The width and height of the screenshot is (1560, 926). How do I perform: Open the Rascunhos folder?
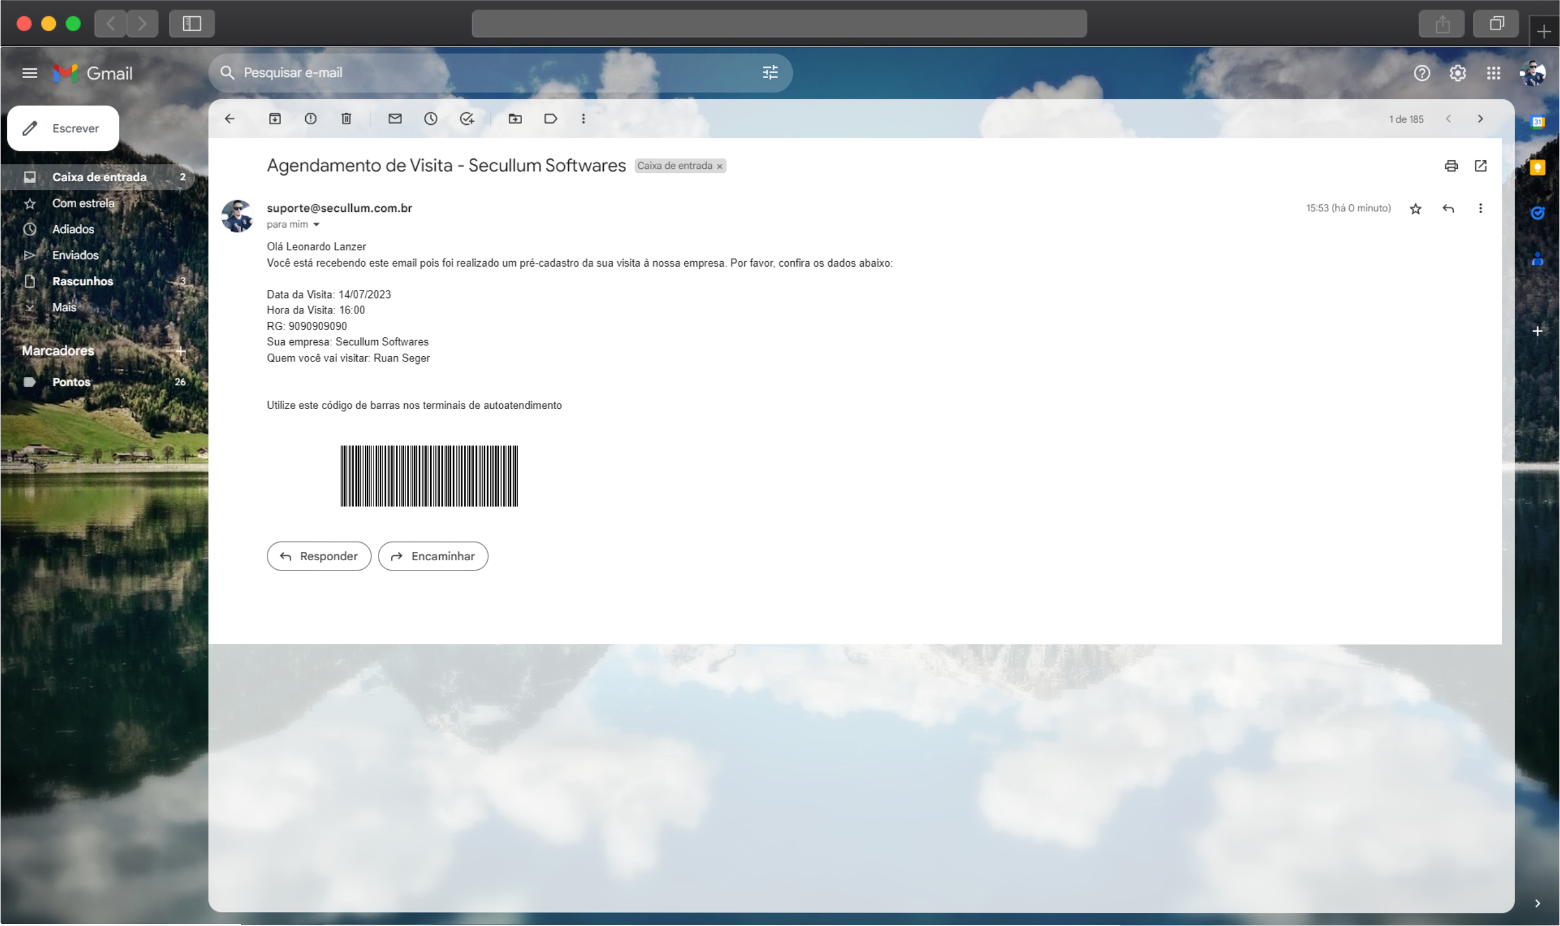coord(82,281)
